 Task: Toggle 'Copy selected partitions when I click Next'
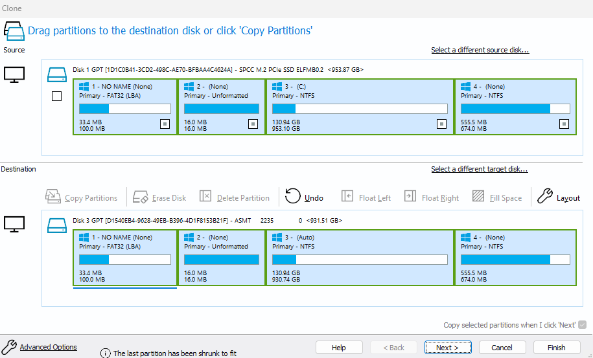tap(583, 325)
